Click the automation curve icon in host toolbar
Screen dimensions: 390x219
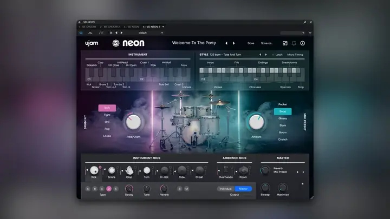(x=101, y=33)
